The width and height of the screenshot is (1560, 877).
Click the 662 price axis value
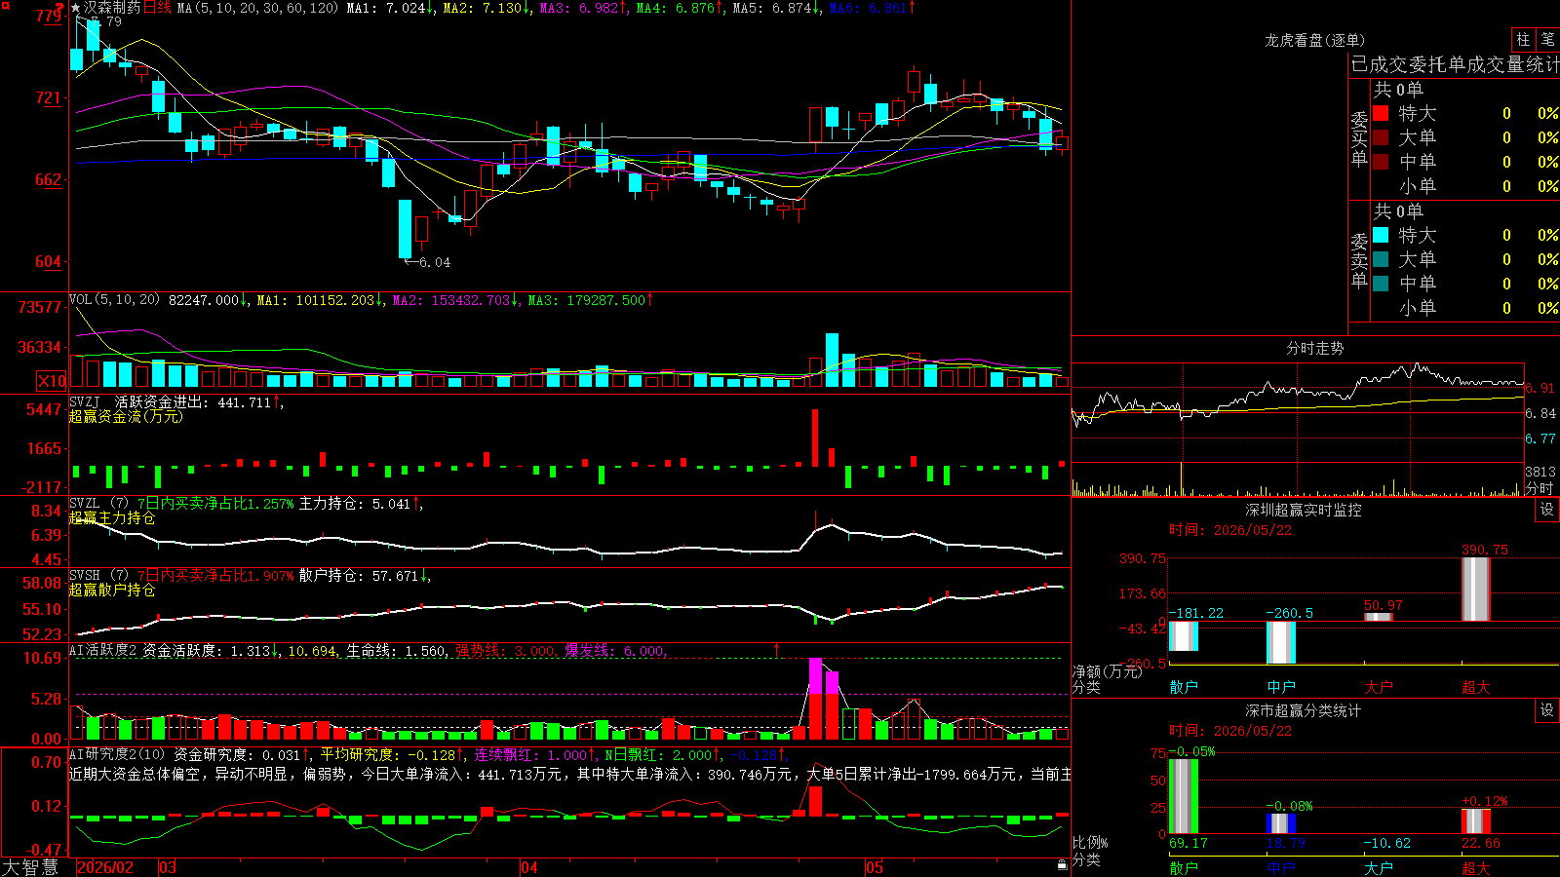(48, 179)
